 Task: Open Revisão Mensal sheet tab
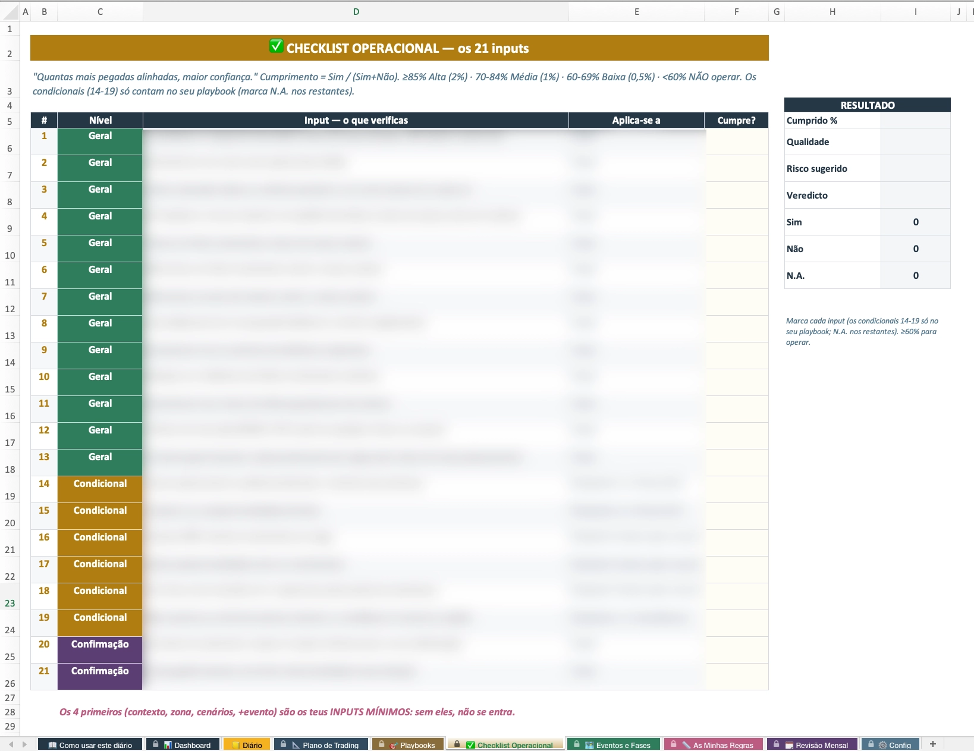coord(812,744)
